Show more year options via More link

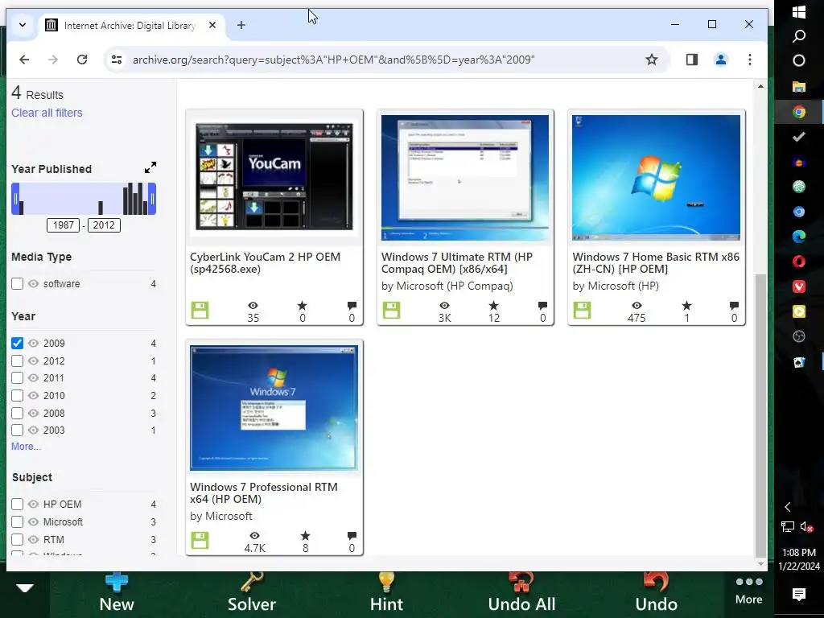pyautogui.click(x=26, y=446)
